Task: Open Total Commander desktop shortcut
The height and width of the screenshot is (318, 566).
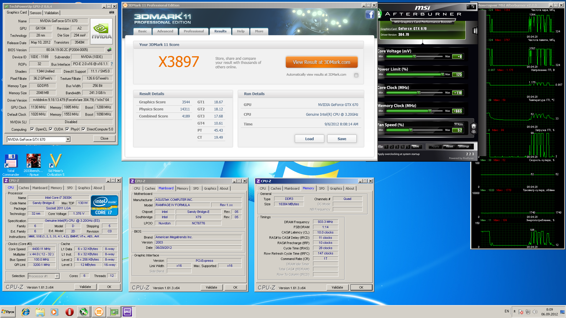Action: point(11,165)
